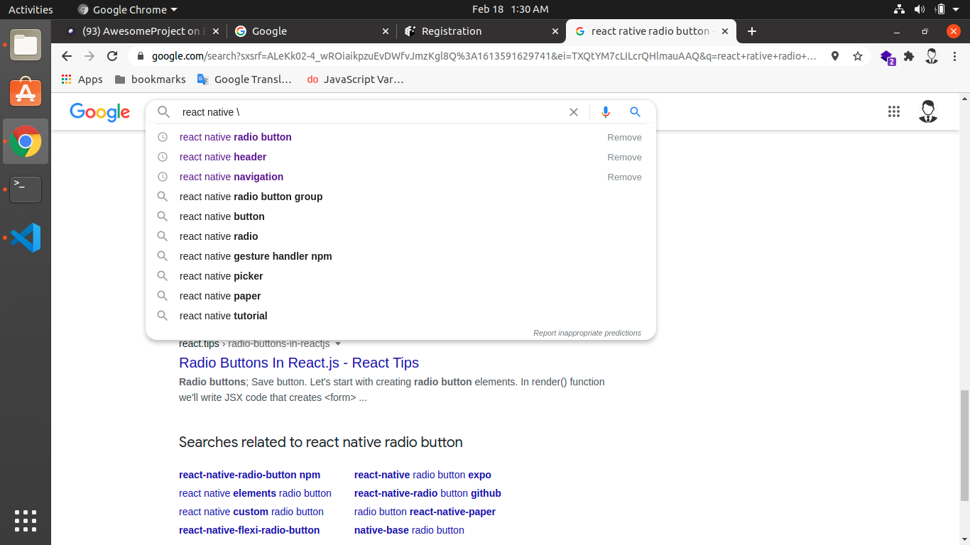Click the page vertical scrollbar thumb
This screenshot has width=970, height=545.
point(964,446)
